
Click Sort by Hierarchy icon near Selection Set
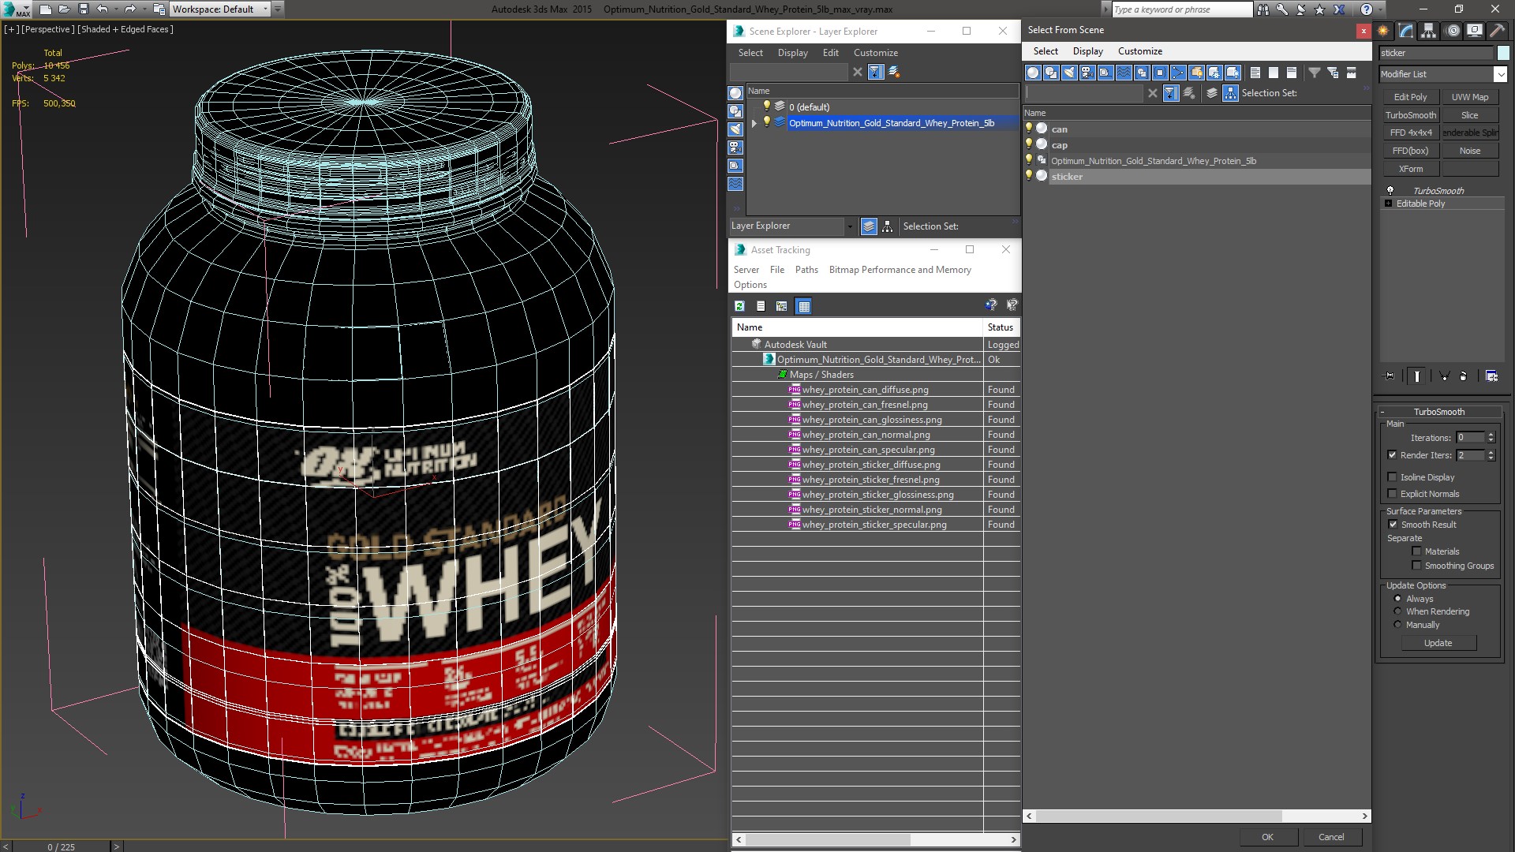click(1230, 93)
